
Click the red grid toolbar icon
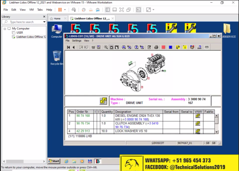163,47
